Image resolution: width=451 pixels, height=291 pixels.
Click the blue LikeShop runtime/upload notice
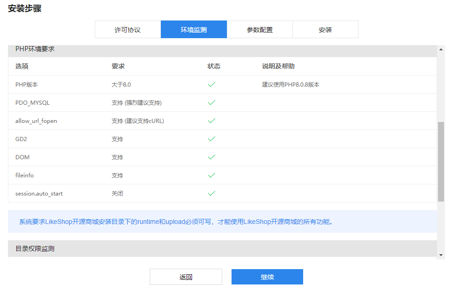222,221
